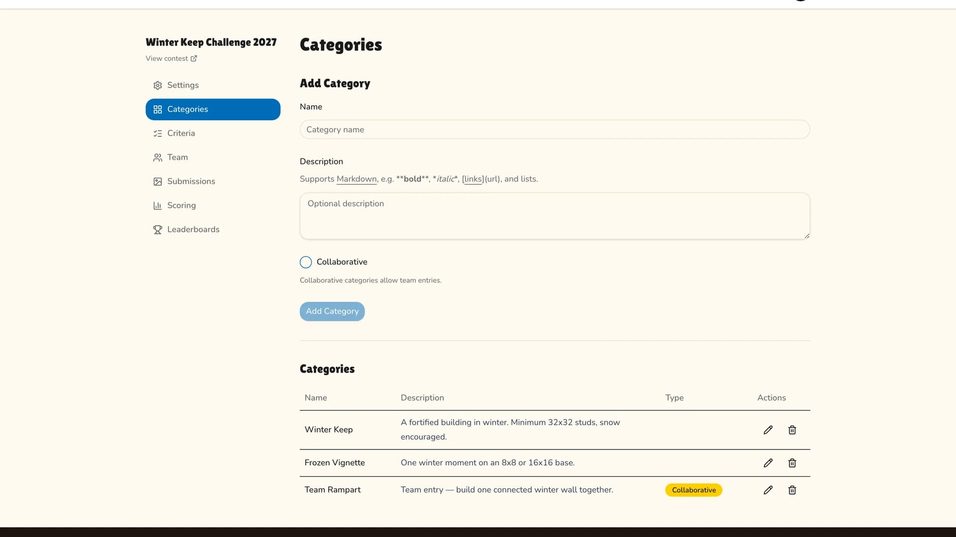Edit the Team Rampart category
The height and width of the screenshot is (537, 956).
(768, 490)
